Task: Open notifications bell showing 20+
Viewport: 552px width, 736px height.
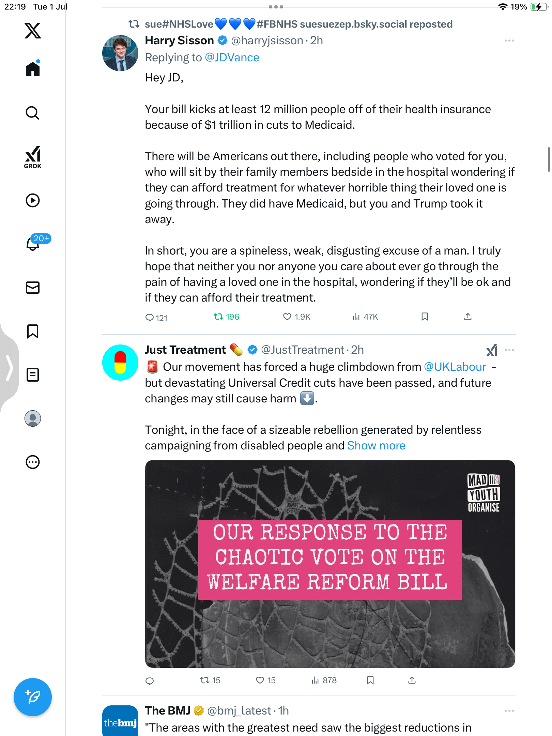Action: pos(33,243)
